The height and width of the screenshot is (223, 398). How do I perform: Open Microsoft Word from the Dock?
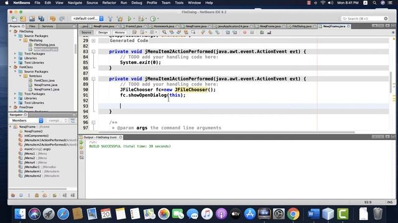[313, 214]
